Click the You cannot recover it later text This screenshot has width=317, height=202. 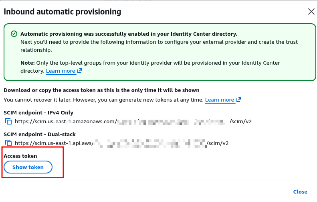click(x=103, y=100)
